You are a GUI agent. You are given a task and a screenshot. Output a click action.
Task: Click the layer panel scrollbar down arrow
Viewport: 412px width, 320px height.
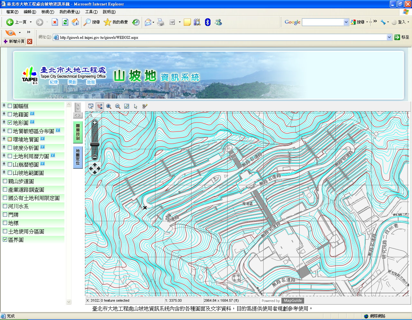click(69, 302)
